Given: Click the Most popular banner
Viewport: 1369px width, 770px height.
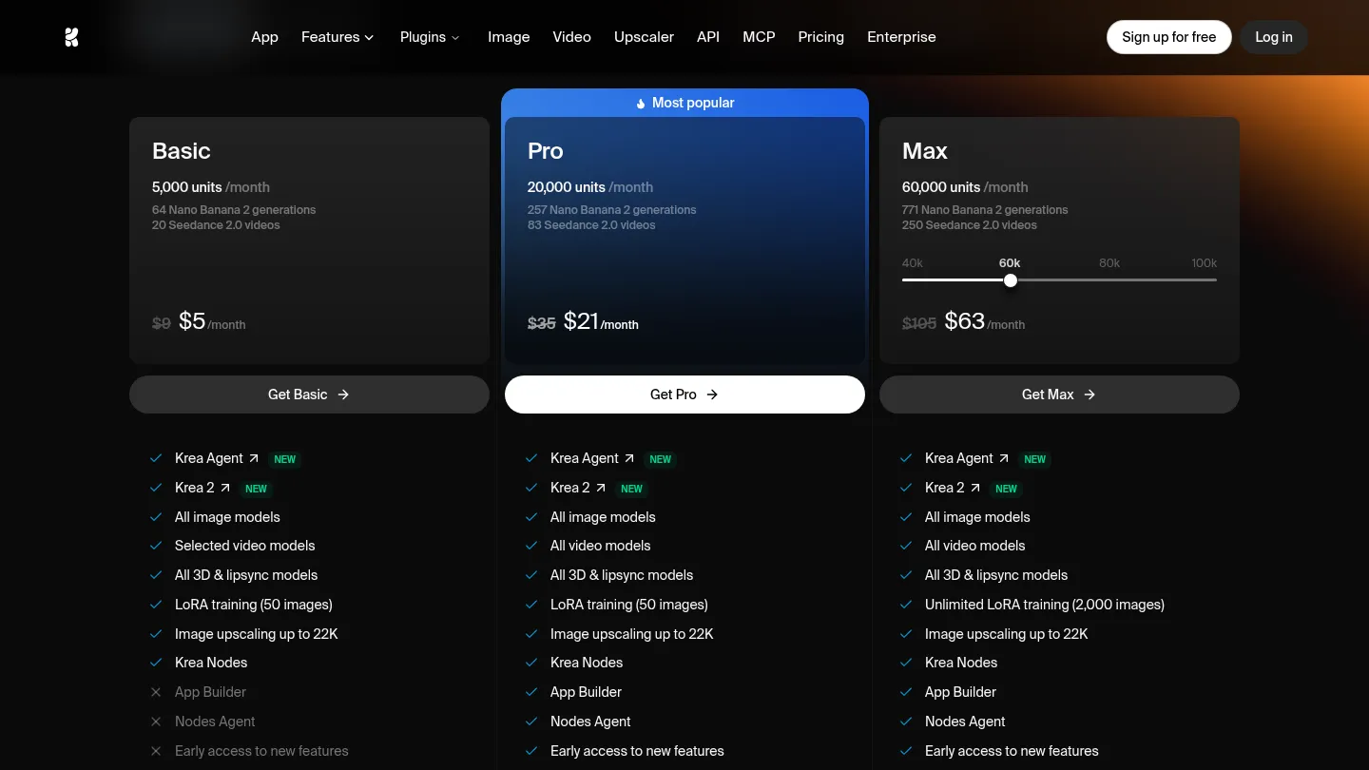Looking at the screenshot, I should click(684, 103).
